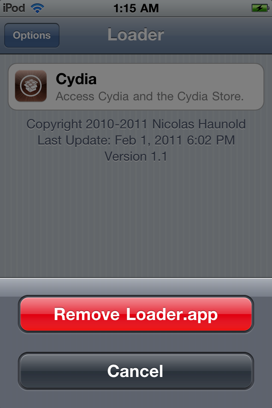Click the Version 1.1 label

(136, 156)
